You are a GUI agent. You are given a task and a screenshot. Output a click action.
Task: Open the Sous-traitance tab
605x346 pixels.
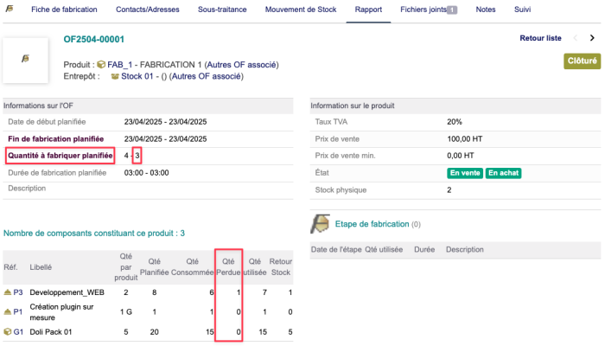pos(221,10)
